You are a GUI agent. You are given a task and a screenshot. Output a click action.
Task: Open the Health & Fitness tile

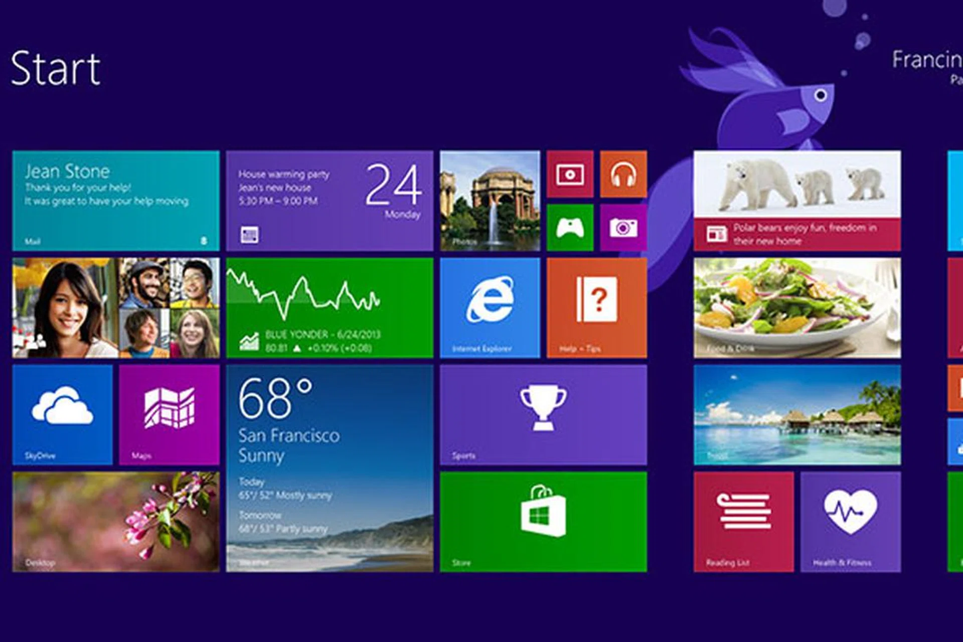[850, 522]
